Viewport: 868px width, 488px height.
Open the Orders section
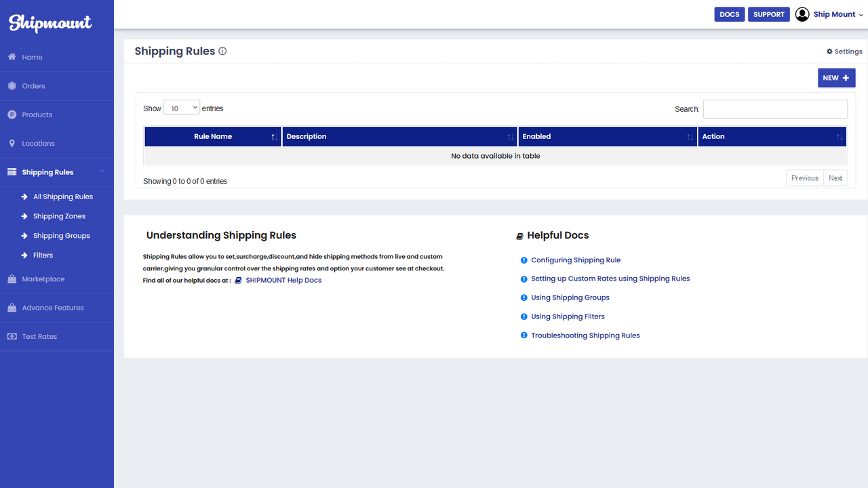11,85
